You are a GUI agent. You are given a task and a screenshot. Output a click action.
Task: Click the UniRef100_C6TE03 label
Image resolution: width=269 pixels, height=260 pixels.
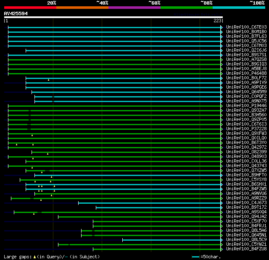pos(246,27)
